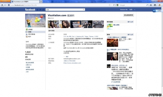Click the URL address bar
Viewport: 163px width, 97px height.
(x=59, y=5)
